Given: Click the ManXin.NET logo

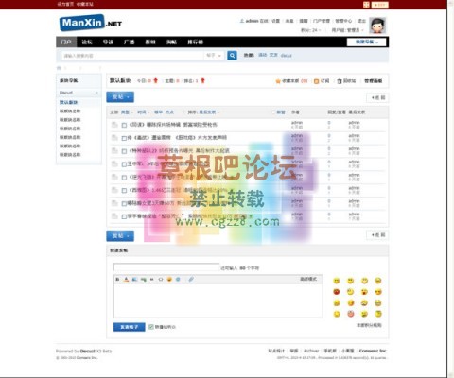Looking at the screenshot, I should [91, 23].
